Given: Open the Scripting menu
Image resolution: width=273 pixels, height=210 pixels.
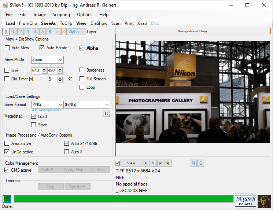Looking at the screenshot, I should click(61, 15).
